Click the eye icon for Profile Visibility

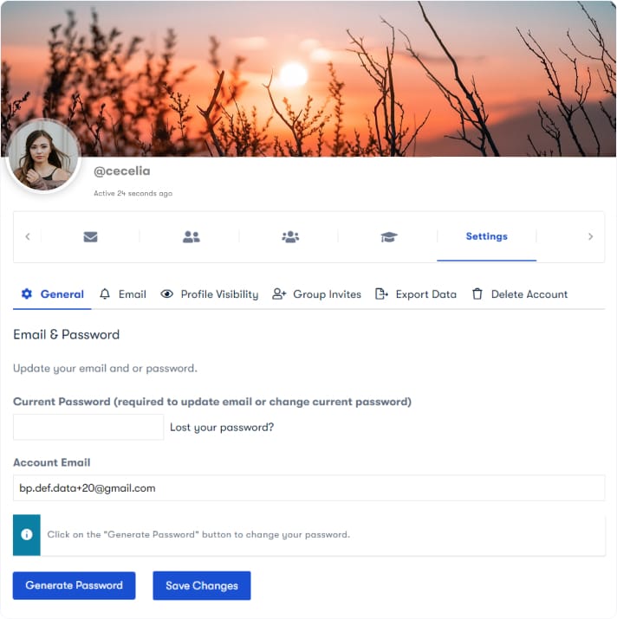pyautogui.click(x=166, y=293)
